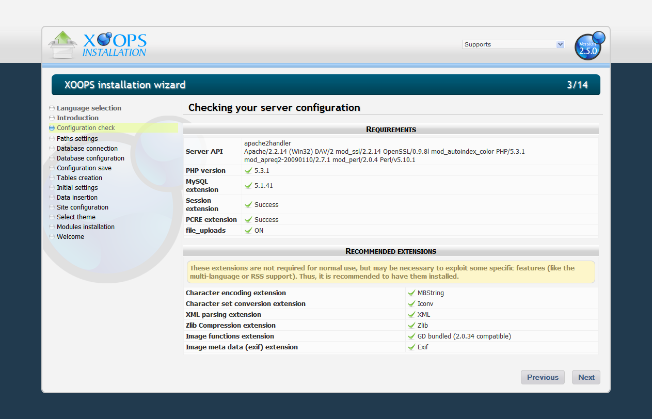Viewport: 652px width, 419px height.
Task: Click checkmark for Session extension Success
Action: click(x=248, y=205)
